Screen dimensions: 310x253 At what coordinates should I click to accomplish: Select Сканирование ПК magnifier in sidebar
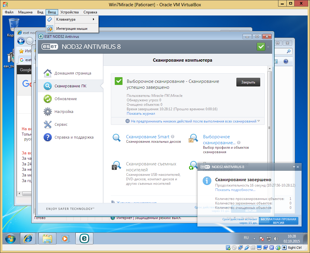(x=48, y=86)
